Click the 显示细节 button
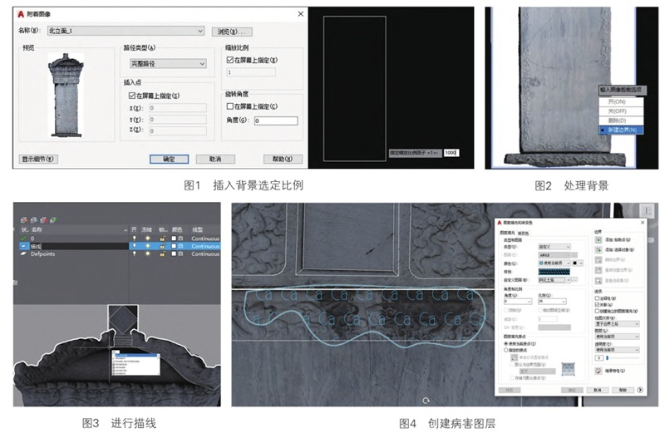 click(x=38, y=159)
